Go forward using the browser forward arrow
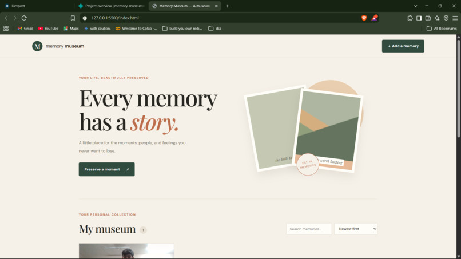 pyautogui.click(x=15, y=18)
